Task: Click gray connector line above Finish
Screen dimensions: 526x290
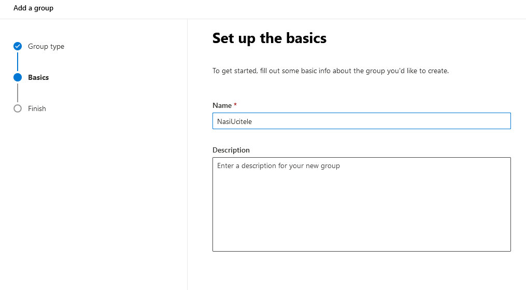Action: coord(18,93)
